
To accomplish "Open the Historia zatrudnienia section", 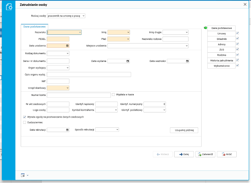I will tap(221, 60).
